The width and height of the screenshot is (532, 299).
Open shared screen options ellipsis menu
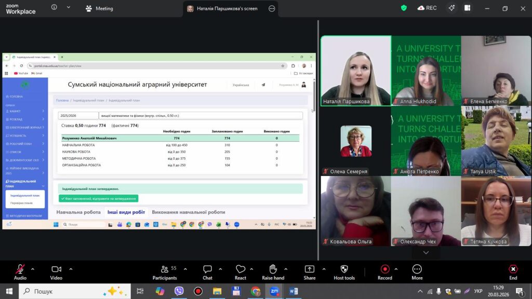(271, 8)
